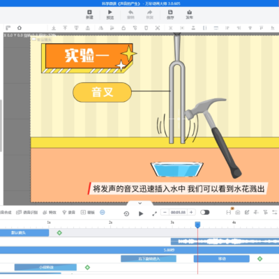Collapse the timeline using the chevron below the canvas
Image resolution: width=279 pixels, height=279 pixels.
[140, 203]
